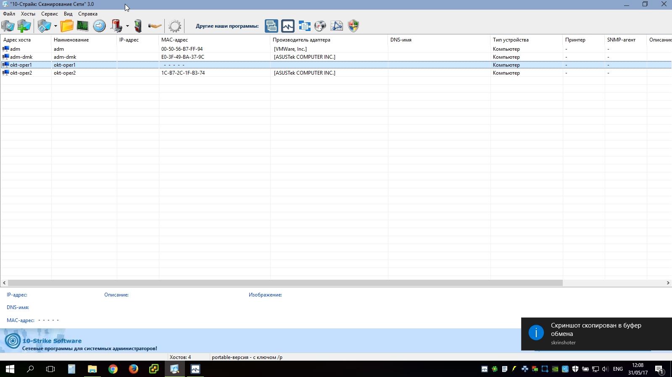
Task: Sort by IP-адрес column header
Action: 138,40
